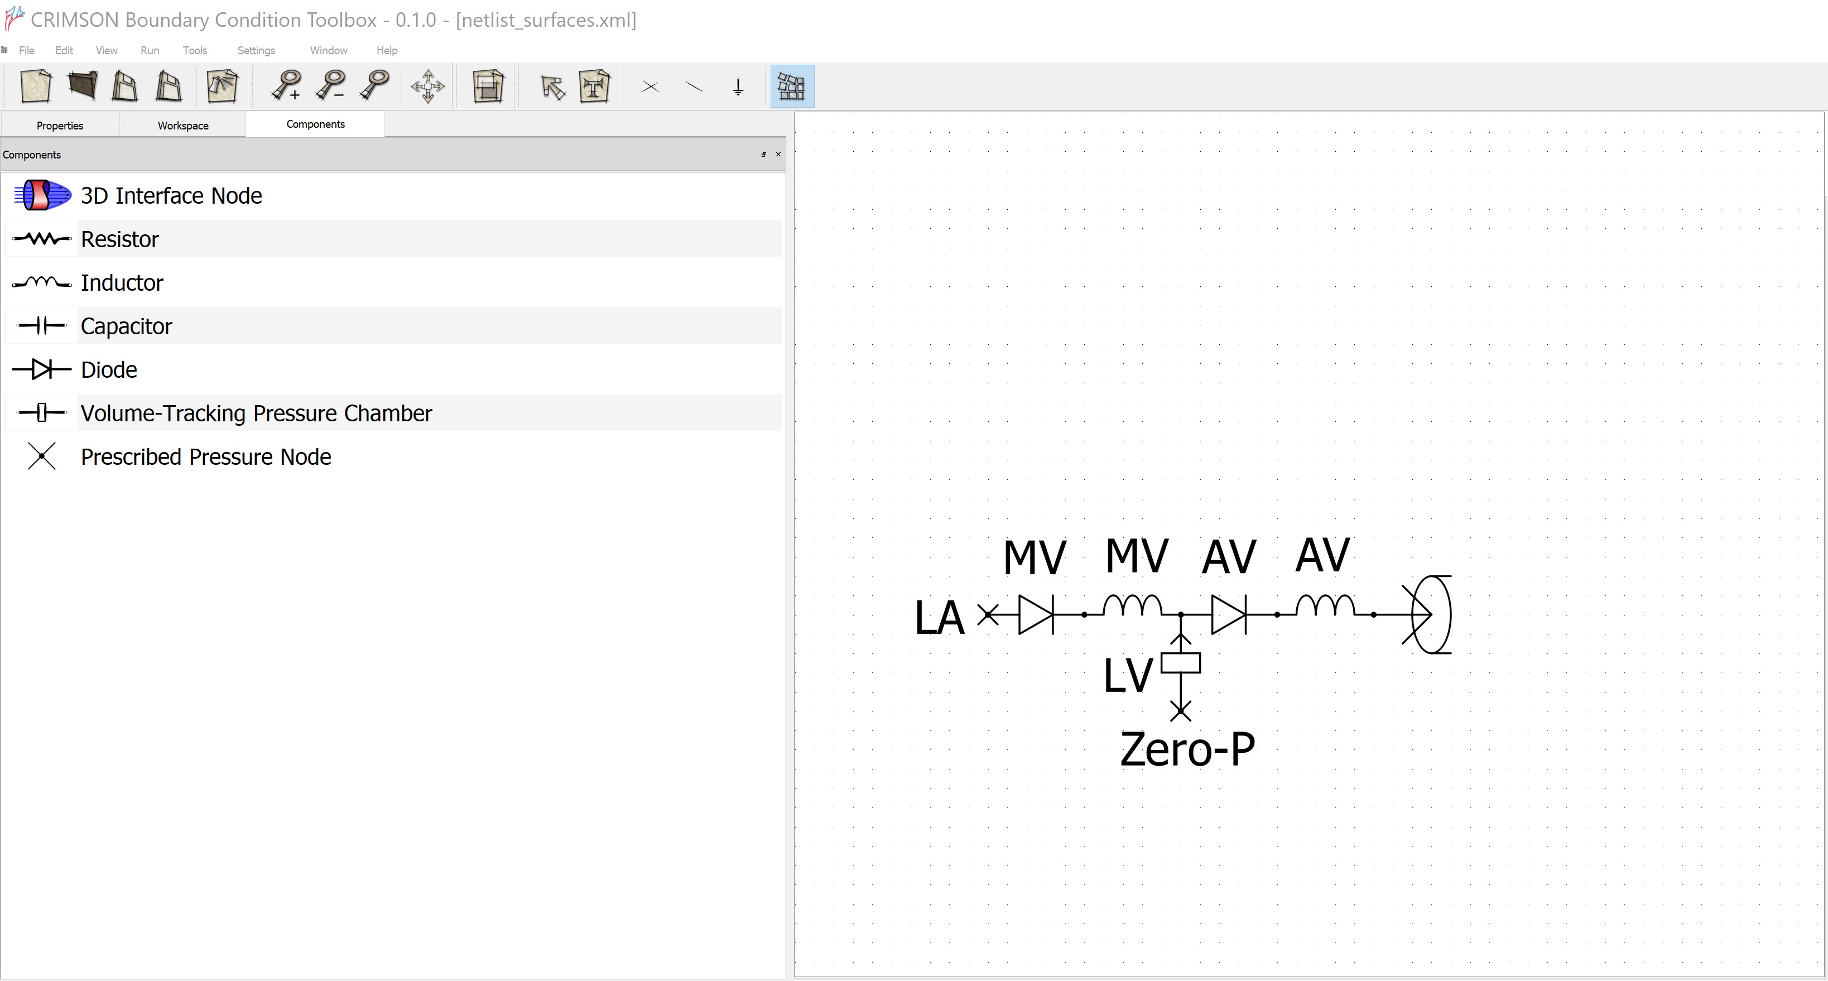Activate the Zoom In magnifier tool

(287, 86)
